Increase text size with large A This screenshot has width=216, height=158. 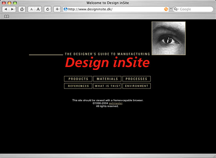click(x=38, y=9)
